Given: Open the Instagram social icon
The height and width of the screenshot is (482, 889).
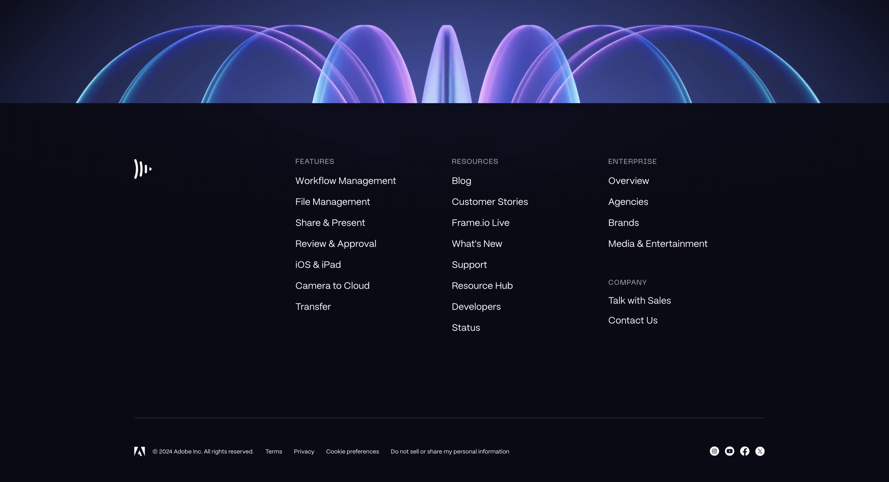Looking at the screenshot, I should pyautogui.click(x=714, y=451).
